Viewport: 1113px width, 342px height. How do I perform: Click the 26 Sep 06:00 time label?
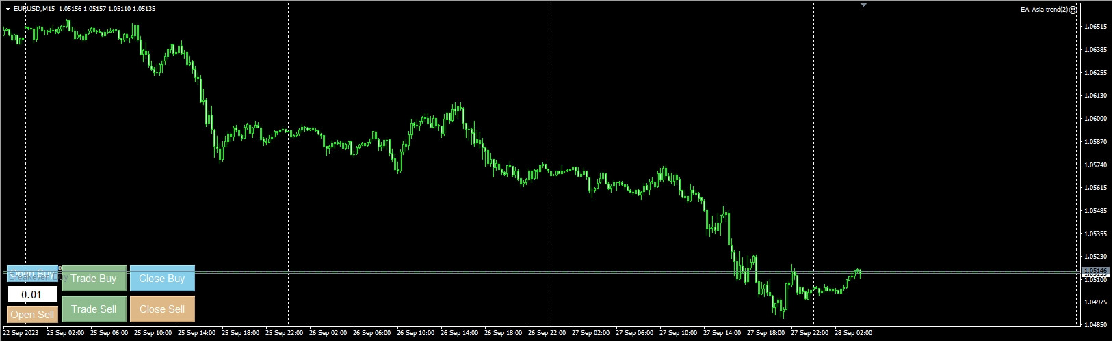[371, 334]
